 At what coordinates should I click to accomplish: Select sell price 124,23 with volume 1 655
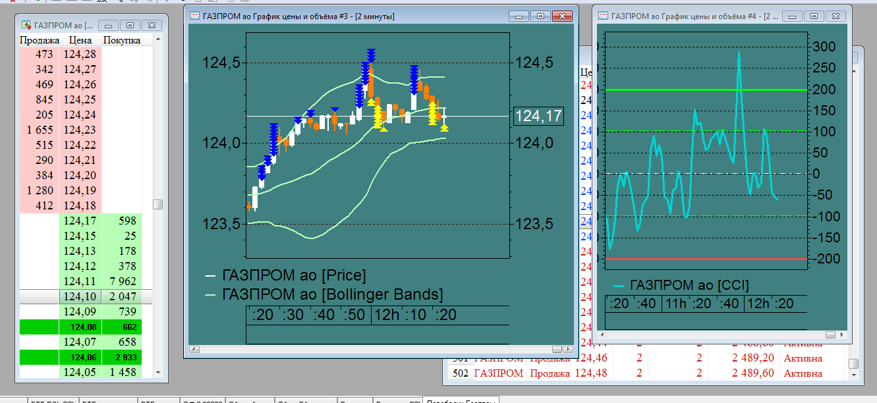pyautogui.click(x=80, y=130)
